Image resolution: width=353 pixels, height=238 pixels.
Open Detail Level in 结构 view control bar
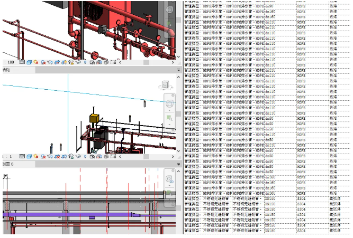[x=22, y=156]
